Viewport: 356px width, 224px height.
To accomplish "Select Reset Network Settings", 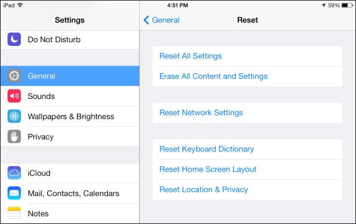I will pos(201,113).
